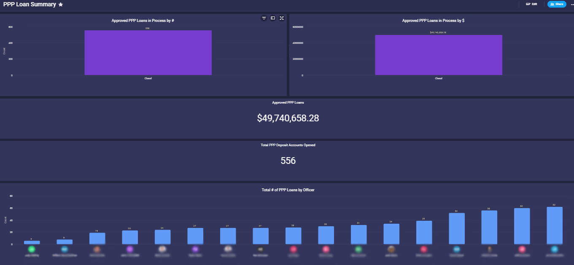Click the panel view icon beside the filter

[x=273, y=18]
